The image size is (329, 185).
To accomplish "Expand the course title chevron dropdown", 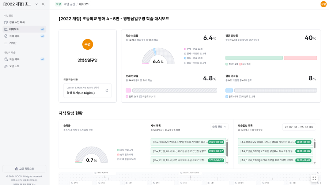I will click(37, 4).
